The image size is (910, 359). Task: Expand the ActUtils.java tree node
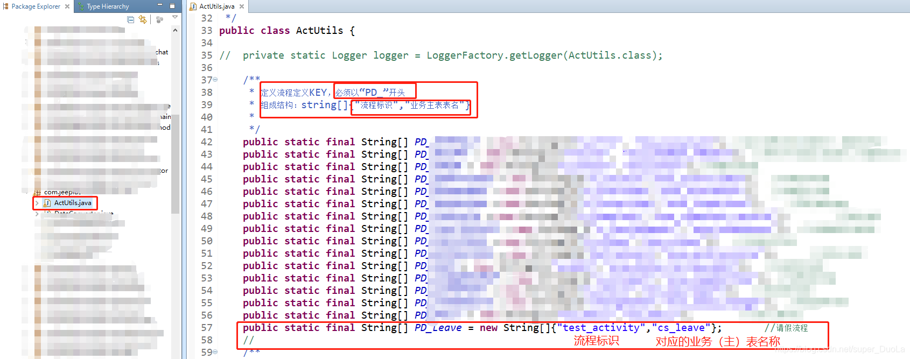[37, 203]
